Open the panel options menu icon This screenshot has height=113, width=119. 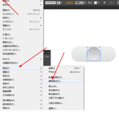(48, 52)
